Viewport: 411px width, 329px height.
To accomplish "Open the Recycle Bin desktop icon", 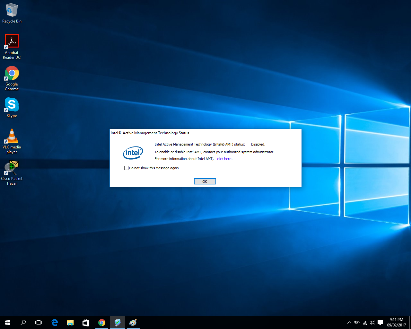I will [x=12, y=11].
